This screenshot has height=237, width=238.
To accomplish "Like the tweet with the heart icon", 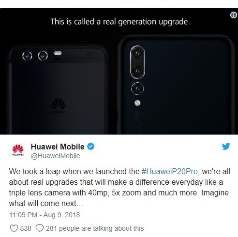I will [14, 228].
